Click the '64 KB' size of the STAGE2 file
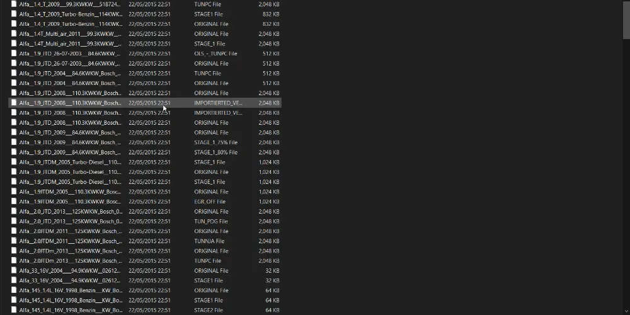 click(x=272, y=310)
